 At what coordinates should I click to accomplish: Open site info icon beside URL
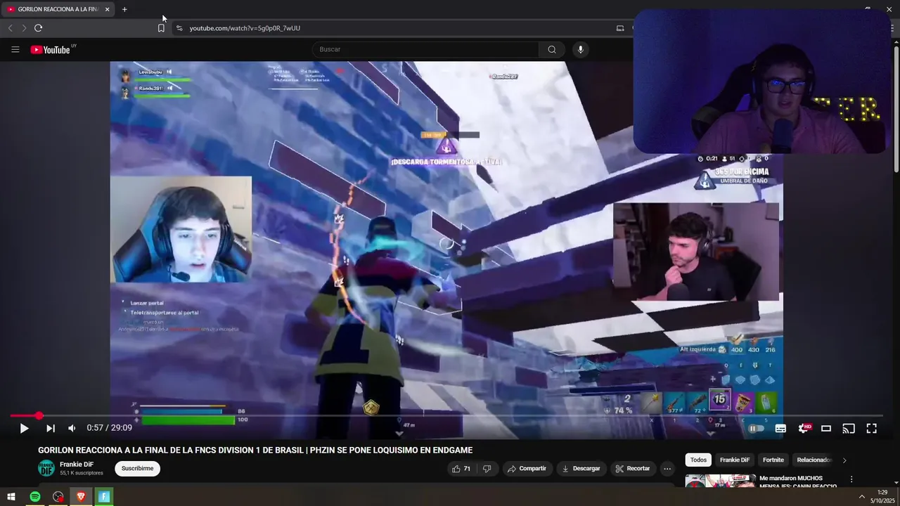click(179, 28)
